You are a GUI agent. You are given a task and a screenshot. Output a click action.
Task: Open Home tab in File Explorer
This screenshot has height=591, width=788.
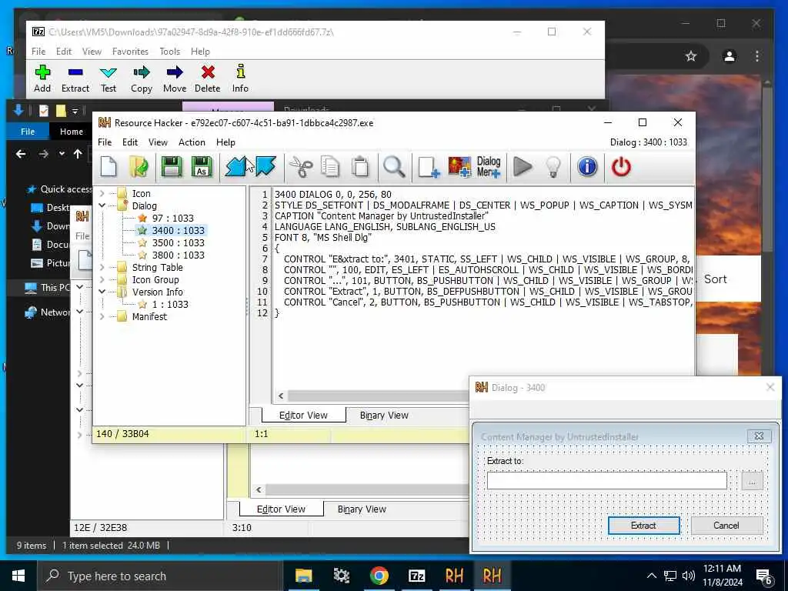(x=72, y=132)
